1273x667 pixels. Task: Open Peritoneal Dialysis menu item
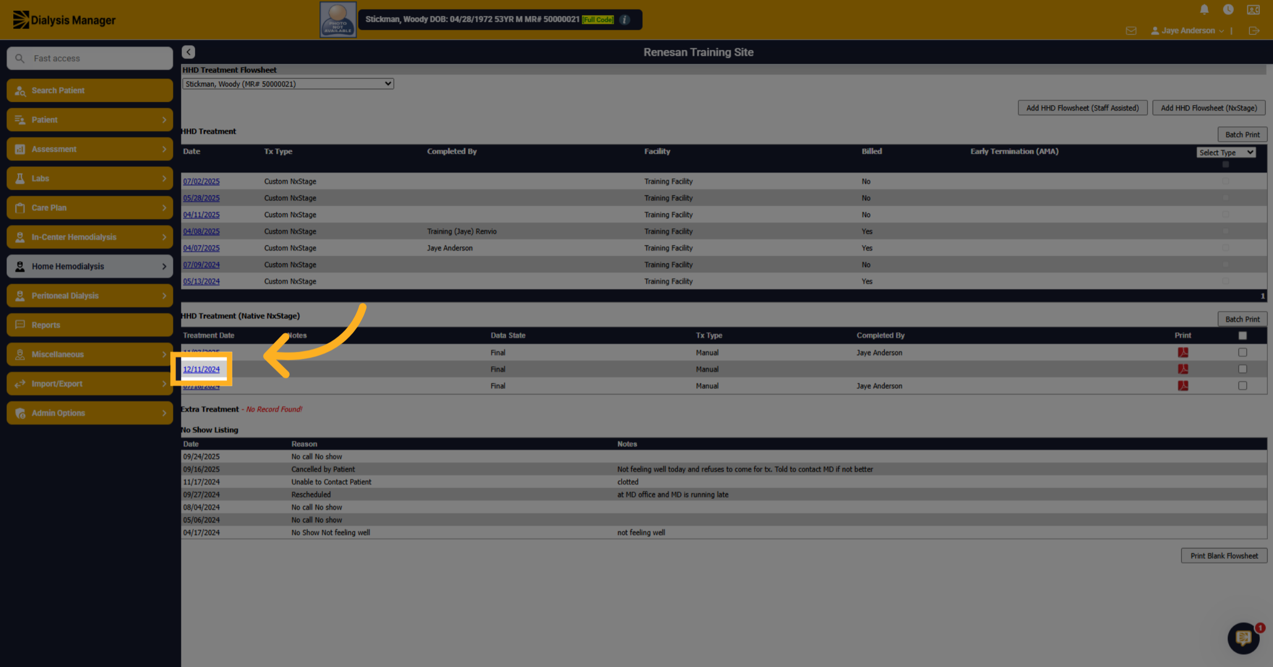click(90, 296)
